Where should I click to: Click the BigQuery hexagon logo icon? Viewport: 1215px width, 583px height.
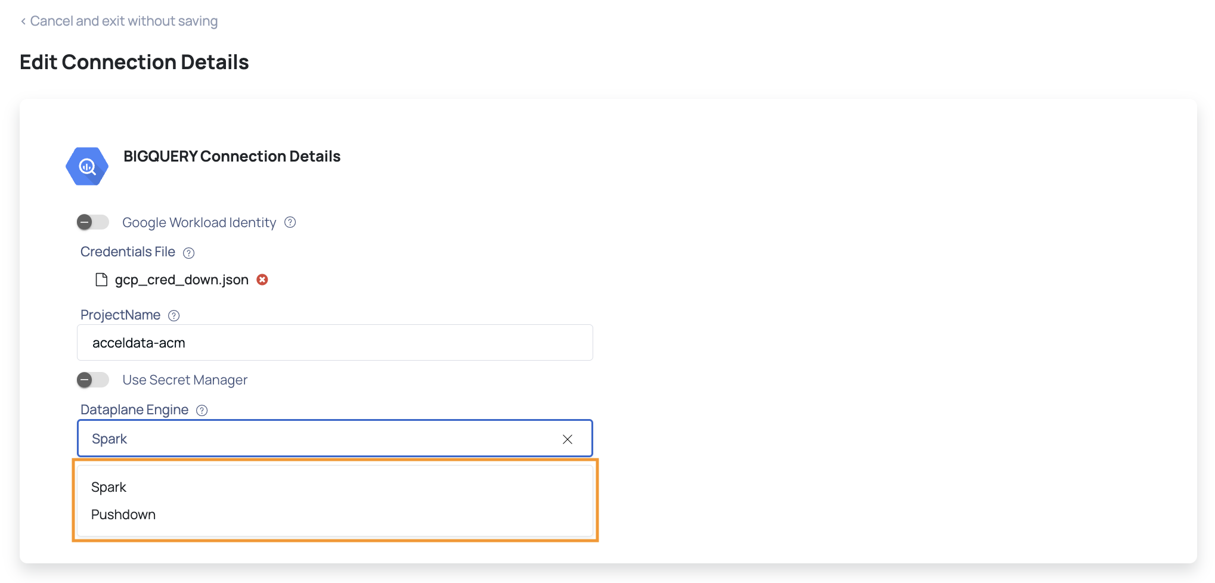tap(87, 166)
